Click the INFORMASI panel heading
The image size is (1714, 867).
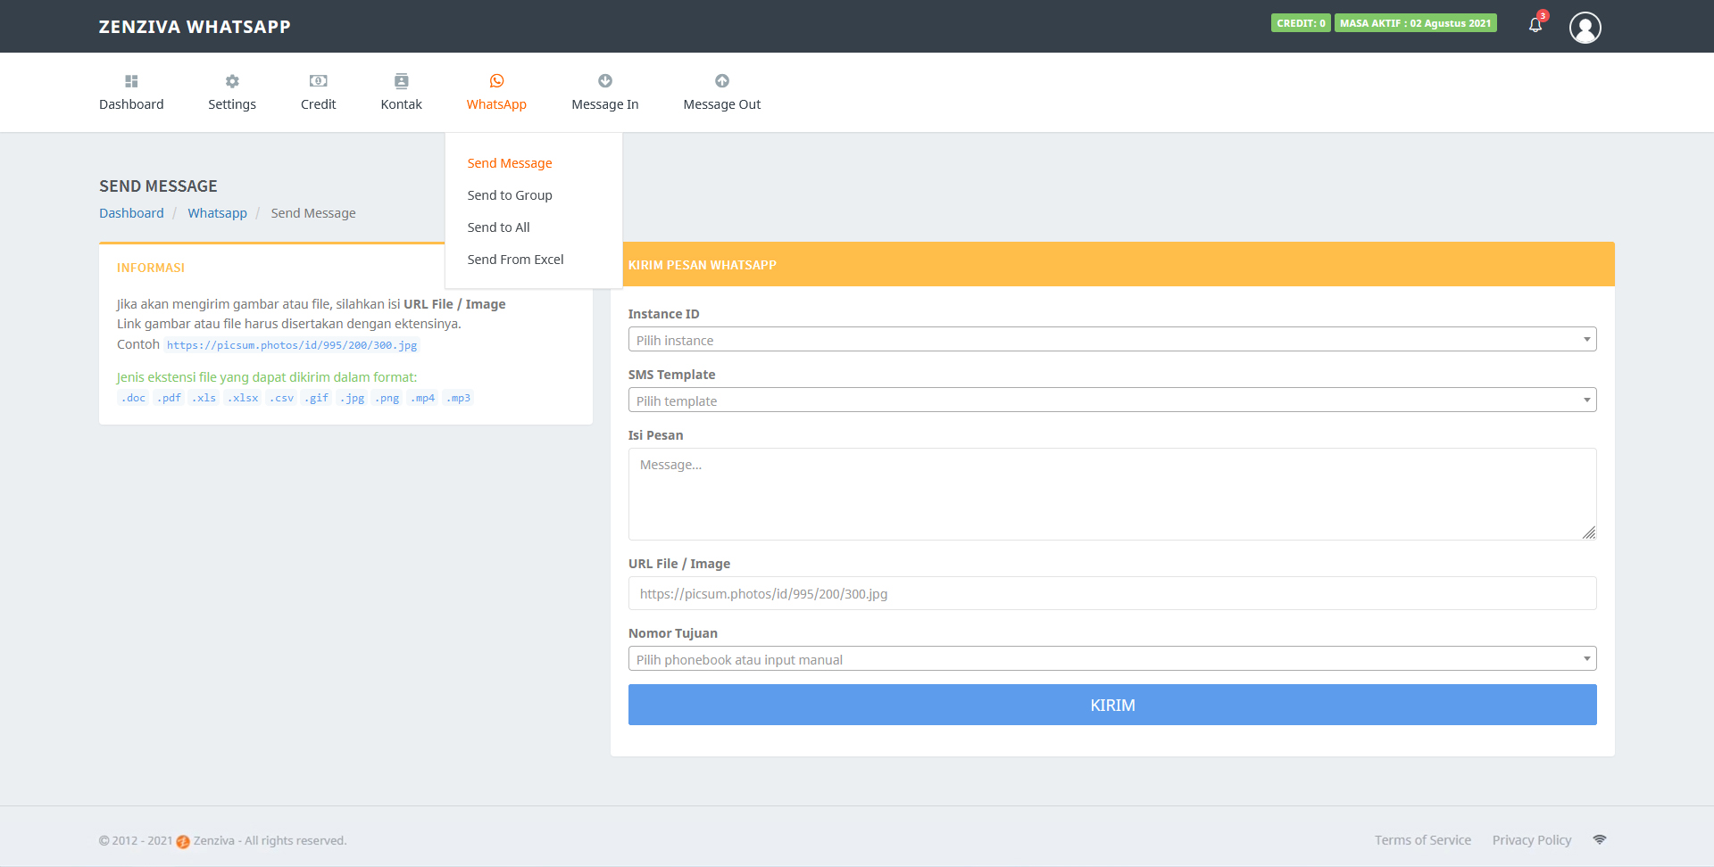[x=151, y=268]
